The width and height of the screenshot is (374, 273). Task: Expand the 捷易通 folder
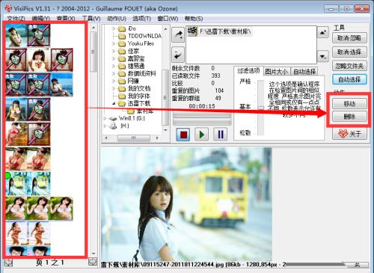pos(114,66)
